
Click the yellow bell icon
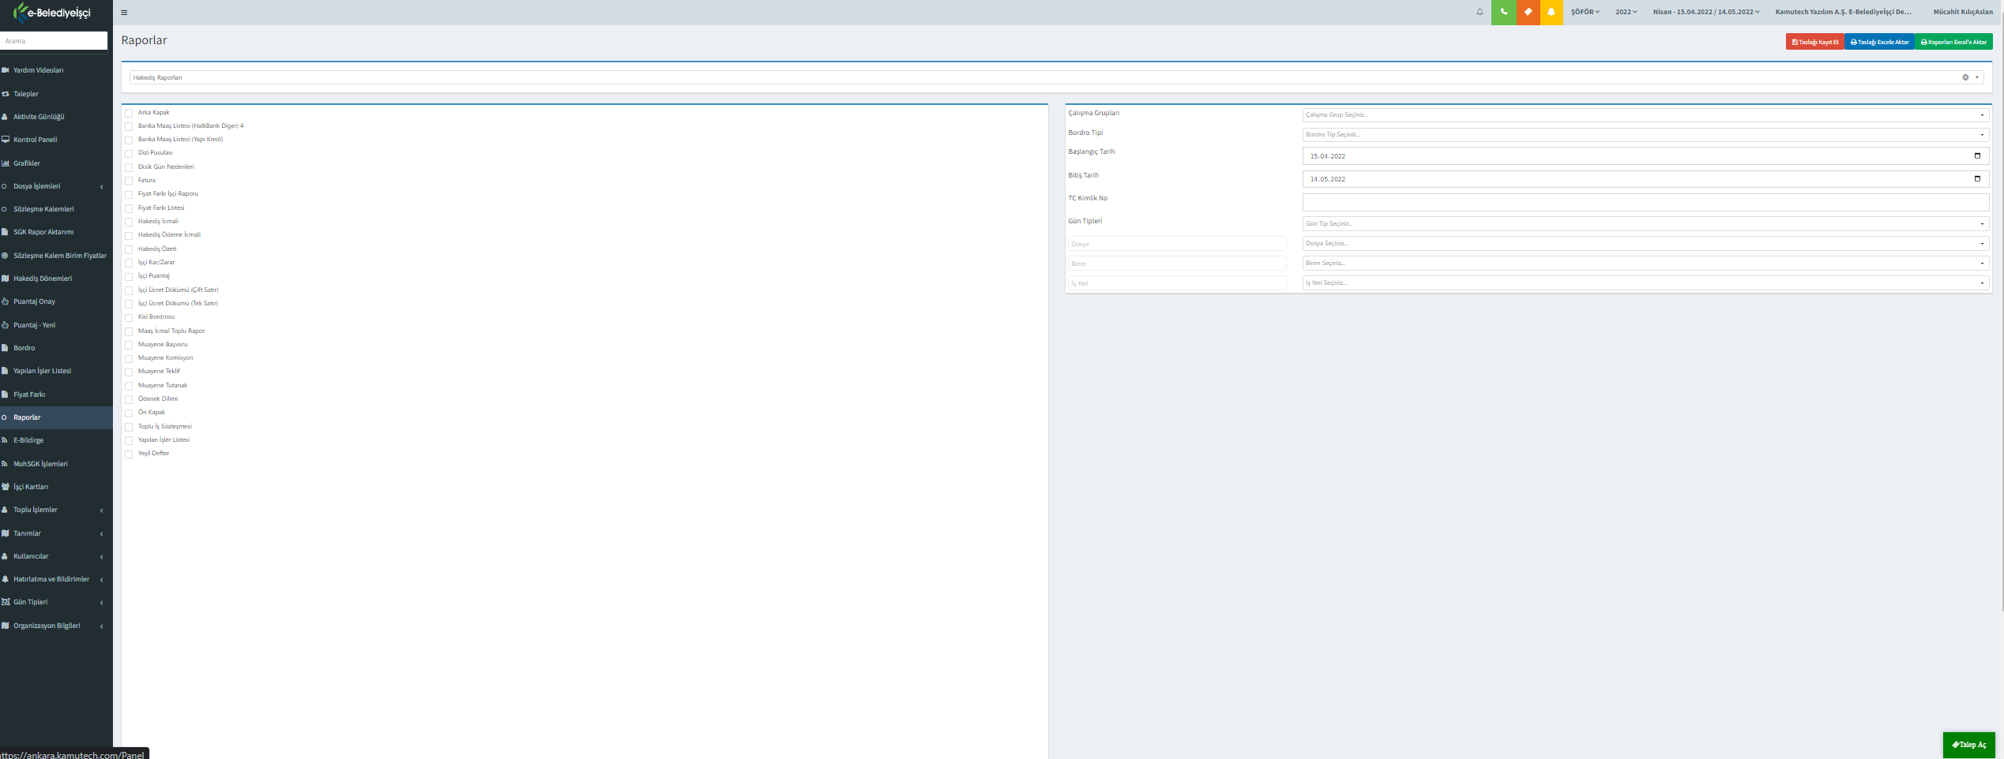pos(1551,12)
